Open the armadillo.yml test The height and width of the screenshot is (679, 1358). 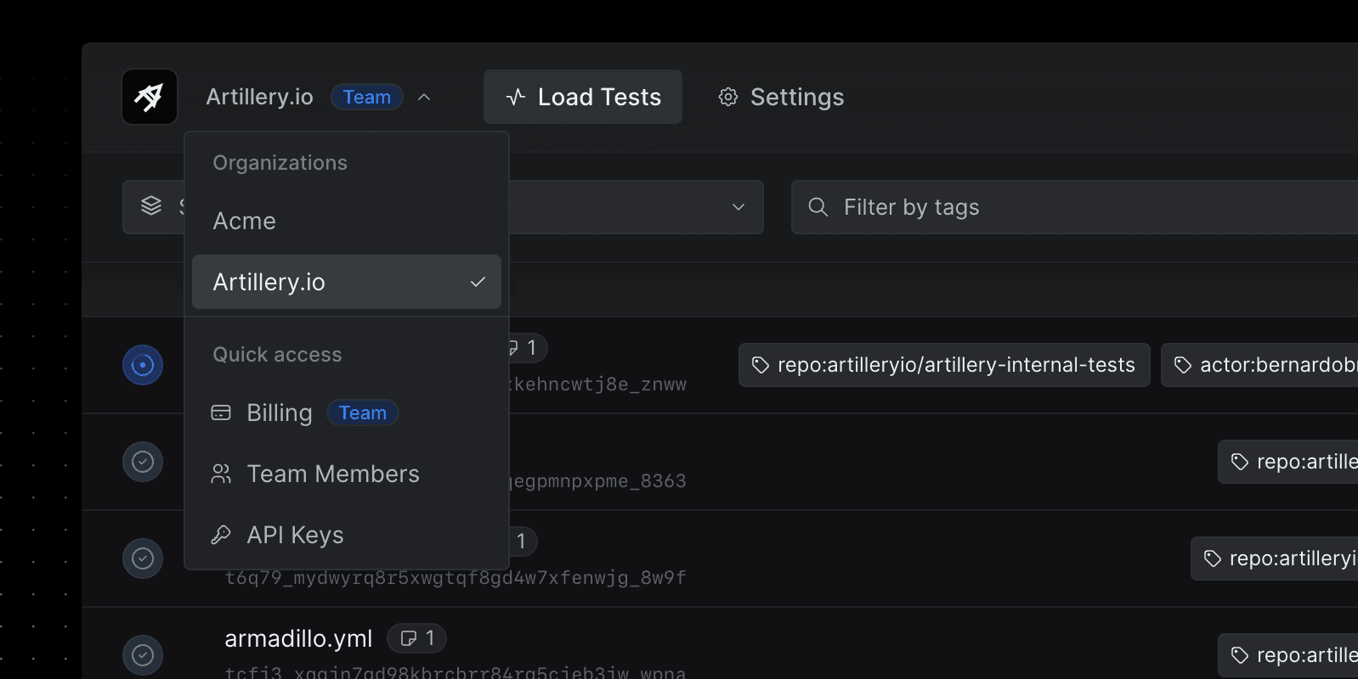(298, 638)
